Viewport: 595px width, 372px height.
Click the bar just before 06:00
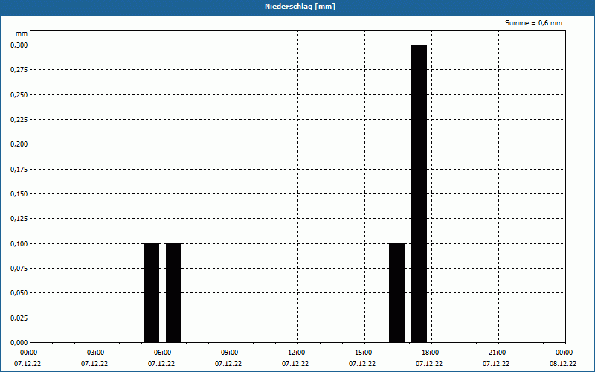click(152, 293)
